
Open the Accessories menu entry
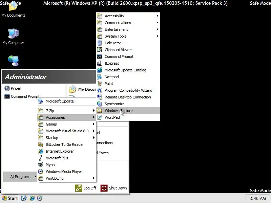pyautogui.click(x=67, y=117)
